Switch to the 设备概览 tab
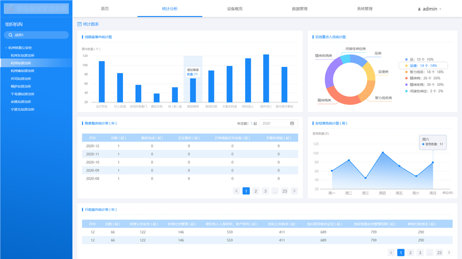 point(235,9)
